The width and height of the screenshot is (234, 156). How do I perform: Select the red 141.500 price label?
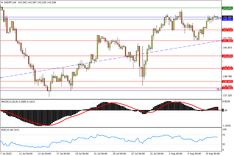point(227,41)
